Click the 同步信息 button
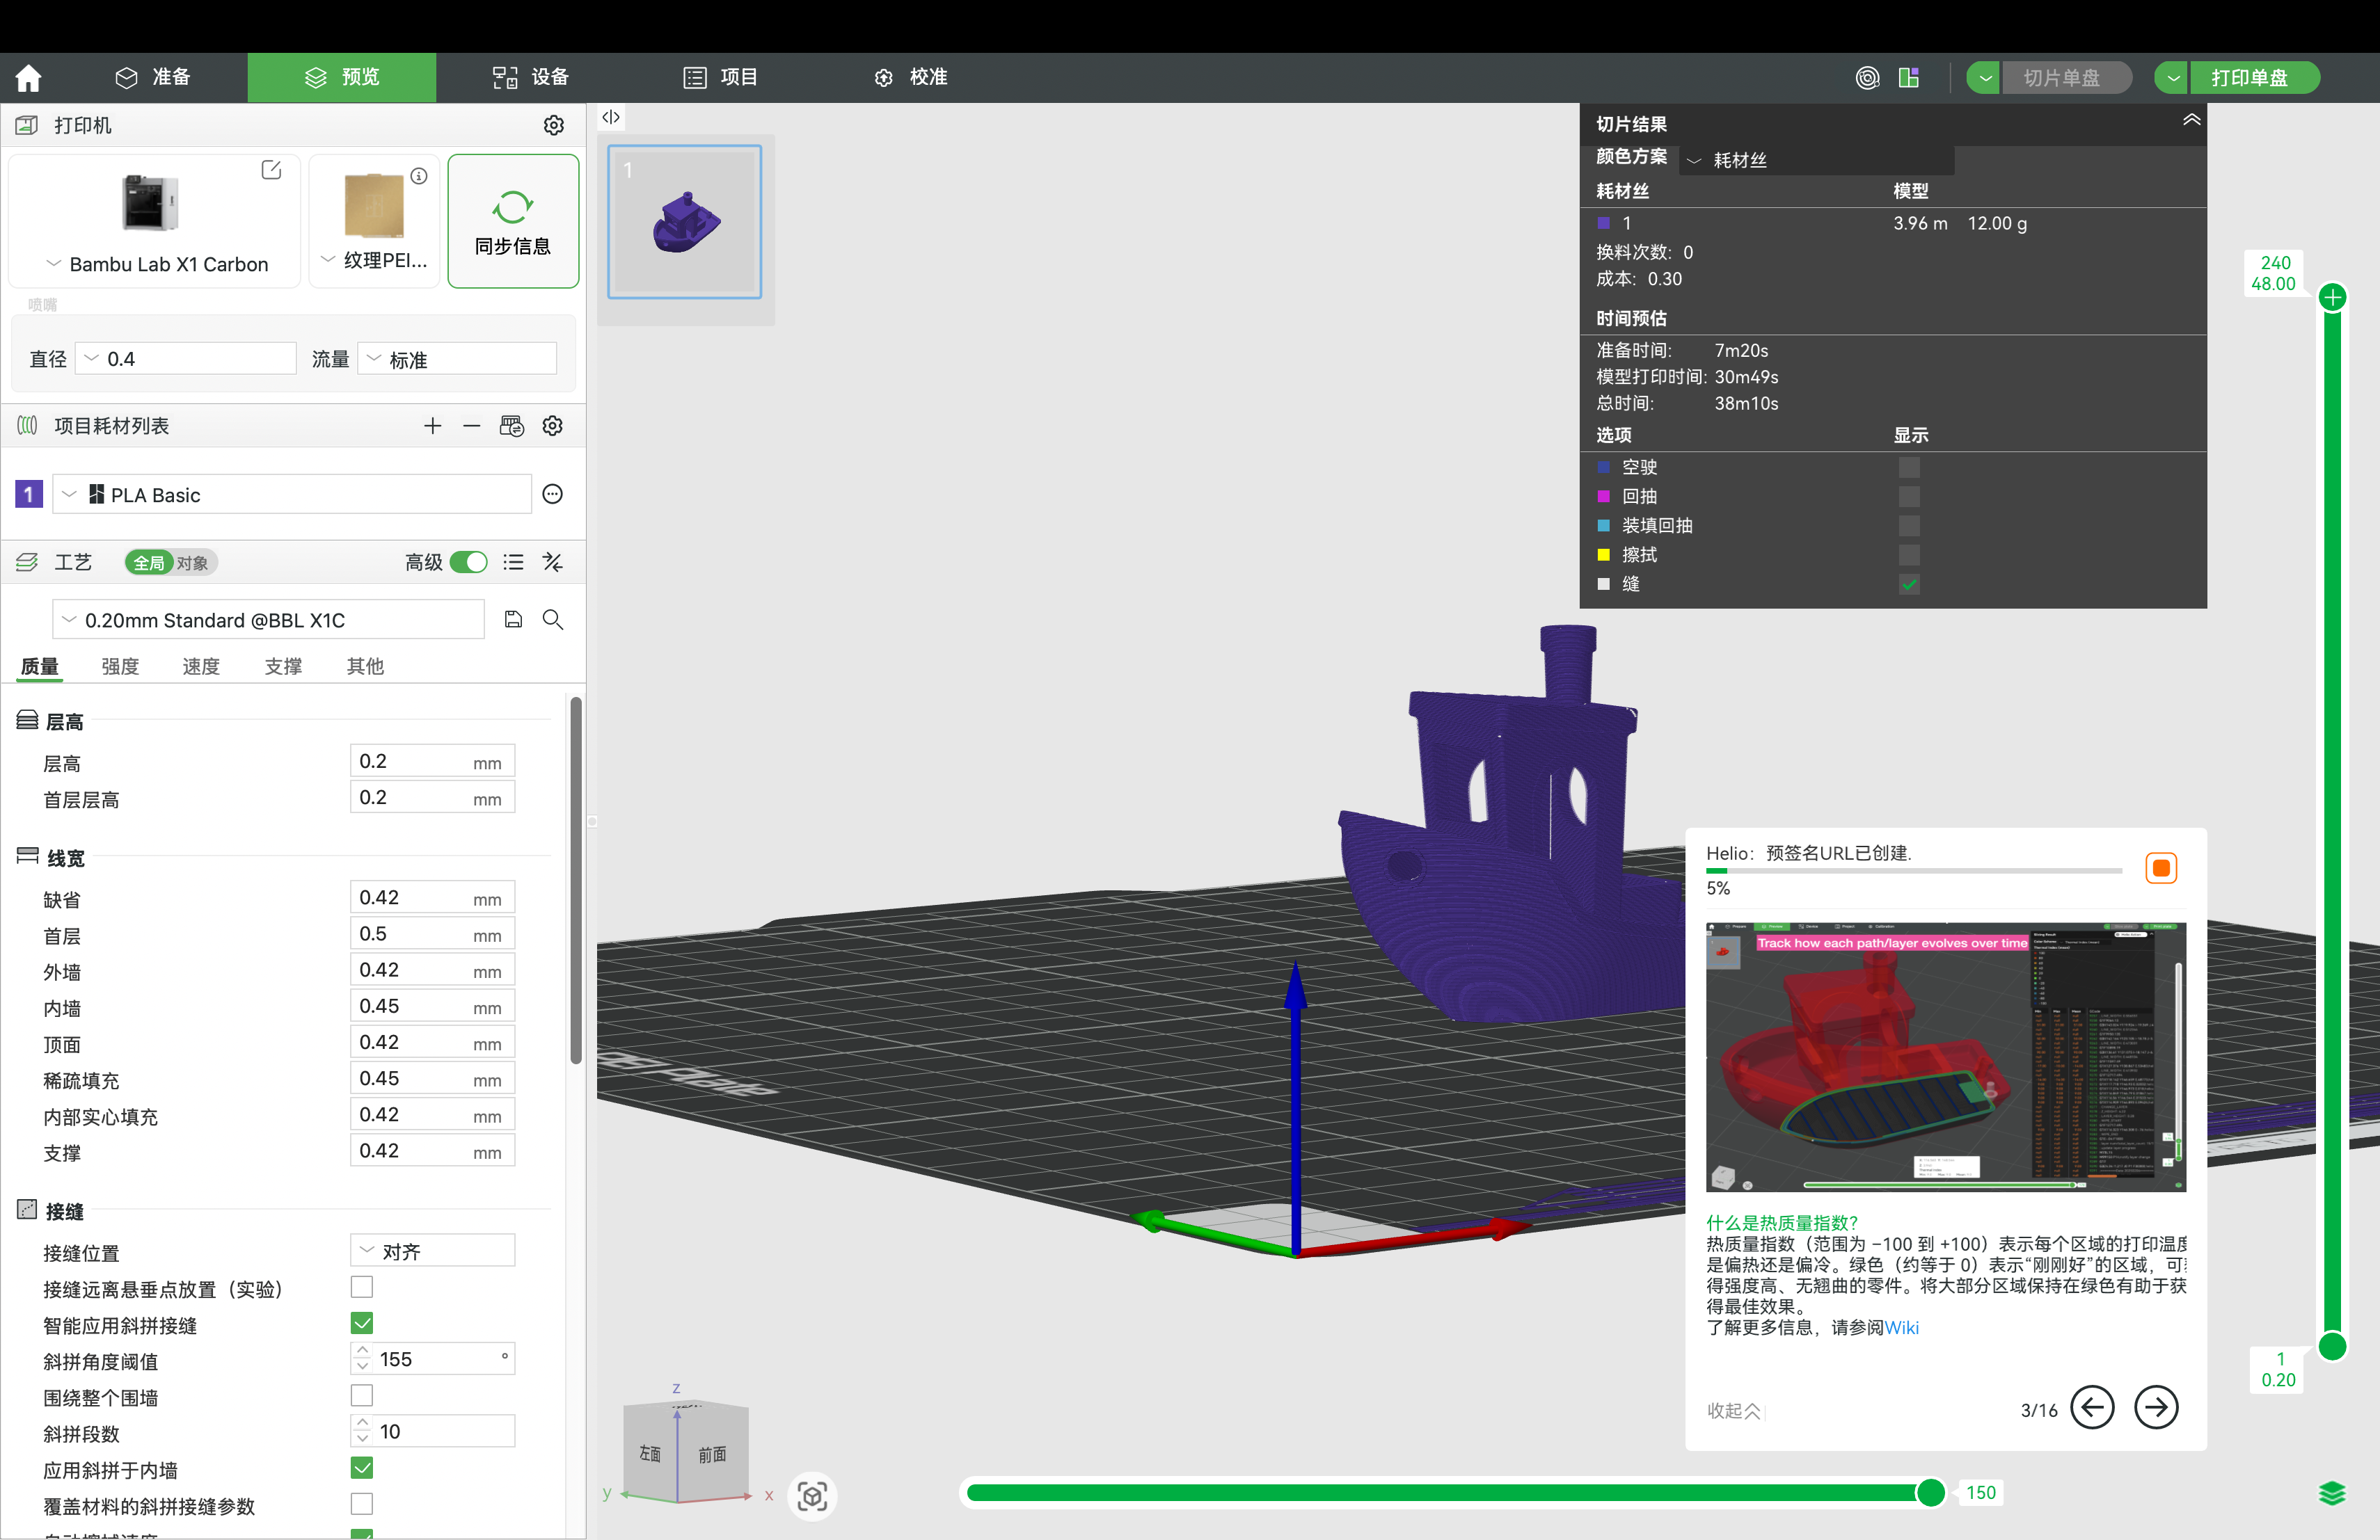This screenshot has height=1540, width=2380. (x=513, y=221)
